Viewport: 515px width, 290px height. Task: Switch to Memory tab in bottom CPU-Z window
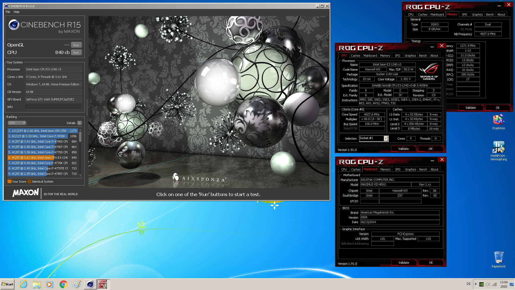pyautogui.click(x=385, y=169)
